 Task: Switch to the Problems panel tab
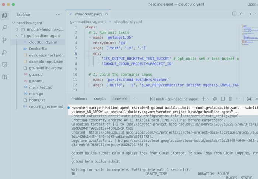pos(79,99)
